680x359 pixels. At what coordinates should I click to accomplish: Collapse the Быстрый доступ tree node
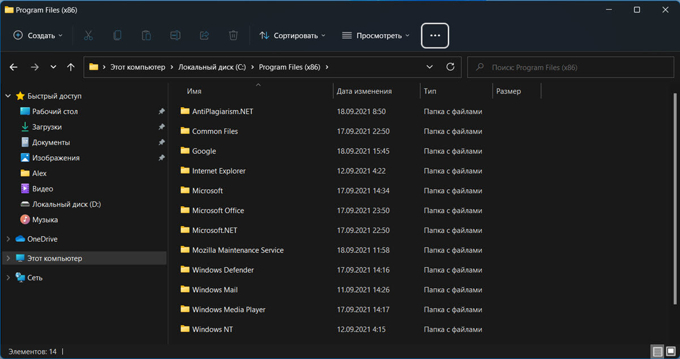(8, 96)
